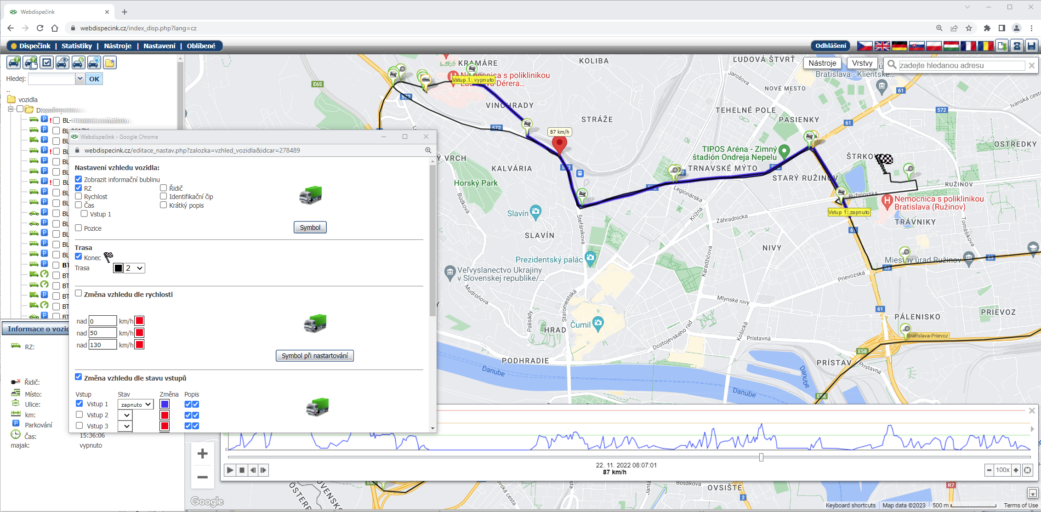Click the map zoom-in plus button
This screenshot has width=1041, height=512.
pos(202,454)
